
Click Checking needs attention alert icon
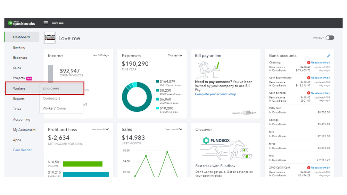(308, 62)
